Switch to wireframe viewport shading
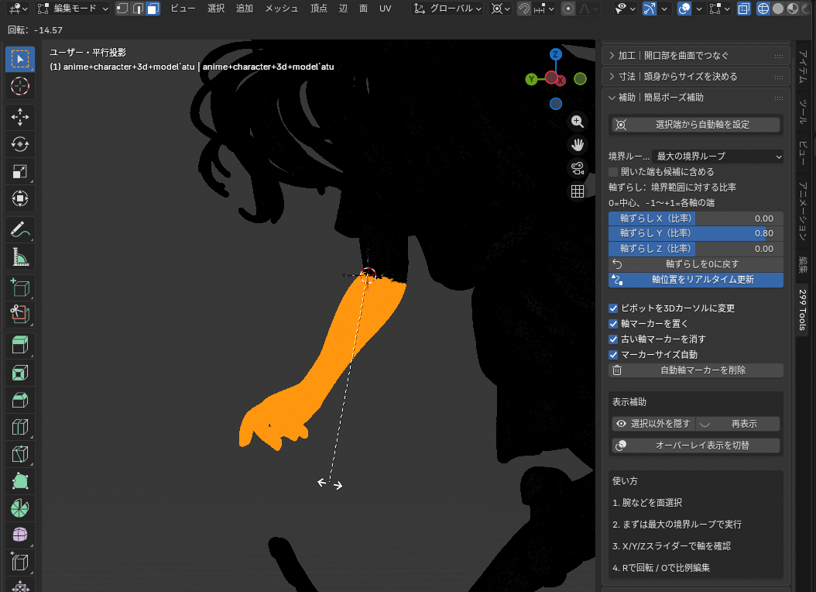Image resolution: width=816 pixels, height=592 pixels. (763, 9)
